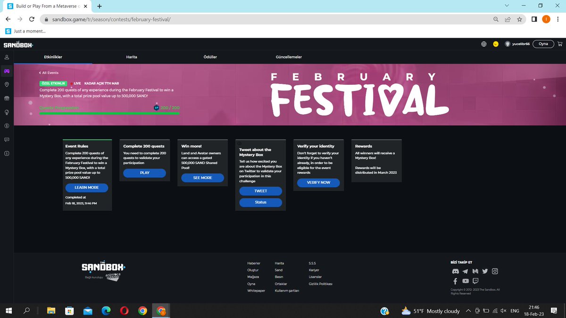Click the share page icon in the address bar
Image resolution: width=566 pixels, height=318 pixels.
[x=508, y=19]
